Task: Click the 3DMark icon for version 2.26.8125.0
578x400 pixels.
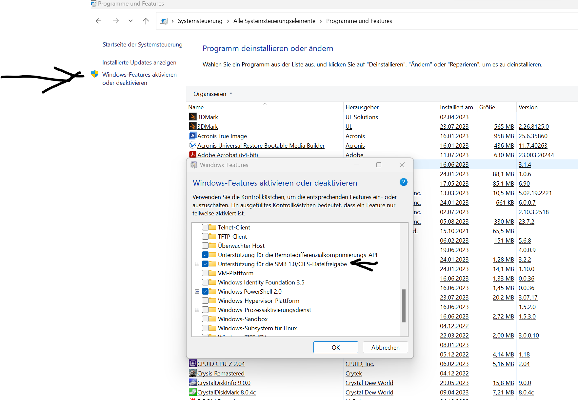Action: 193,126
